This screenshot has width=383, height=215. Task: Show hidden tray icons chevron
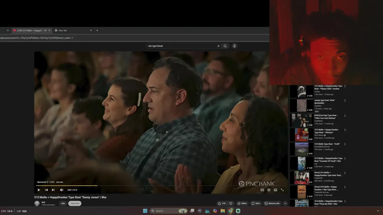click(378, 211)
